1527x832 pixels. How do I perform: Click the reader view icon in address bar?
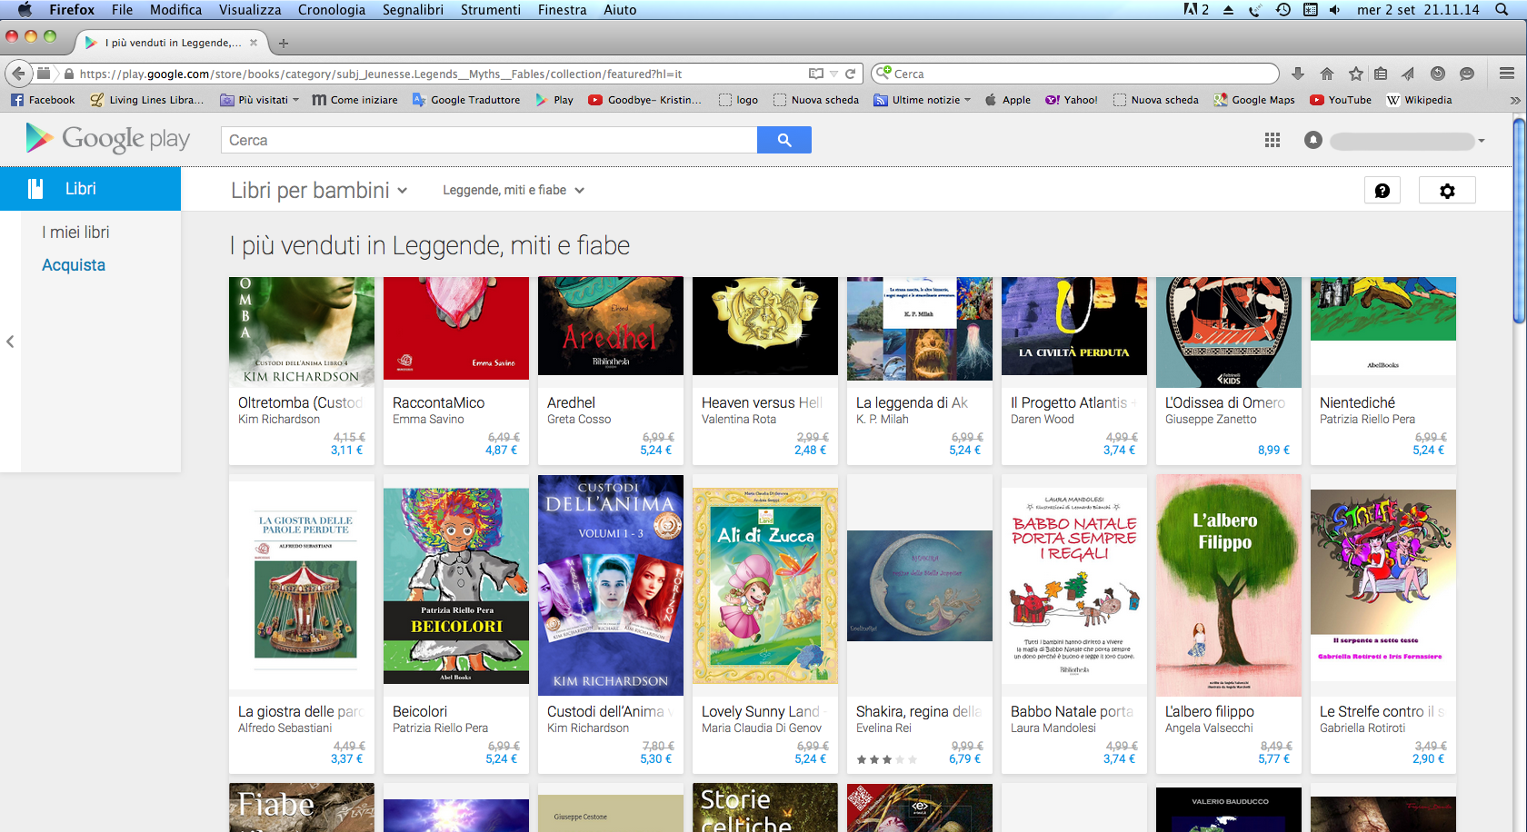(x=816, y=74)
